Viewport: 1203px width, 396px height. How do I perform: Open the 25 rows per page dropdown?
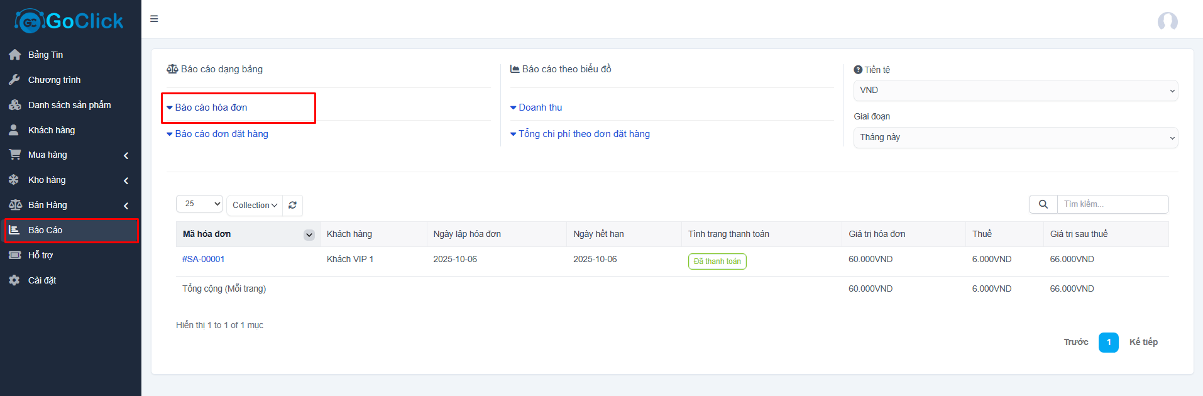(x=199, y=204)
